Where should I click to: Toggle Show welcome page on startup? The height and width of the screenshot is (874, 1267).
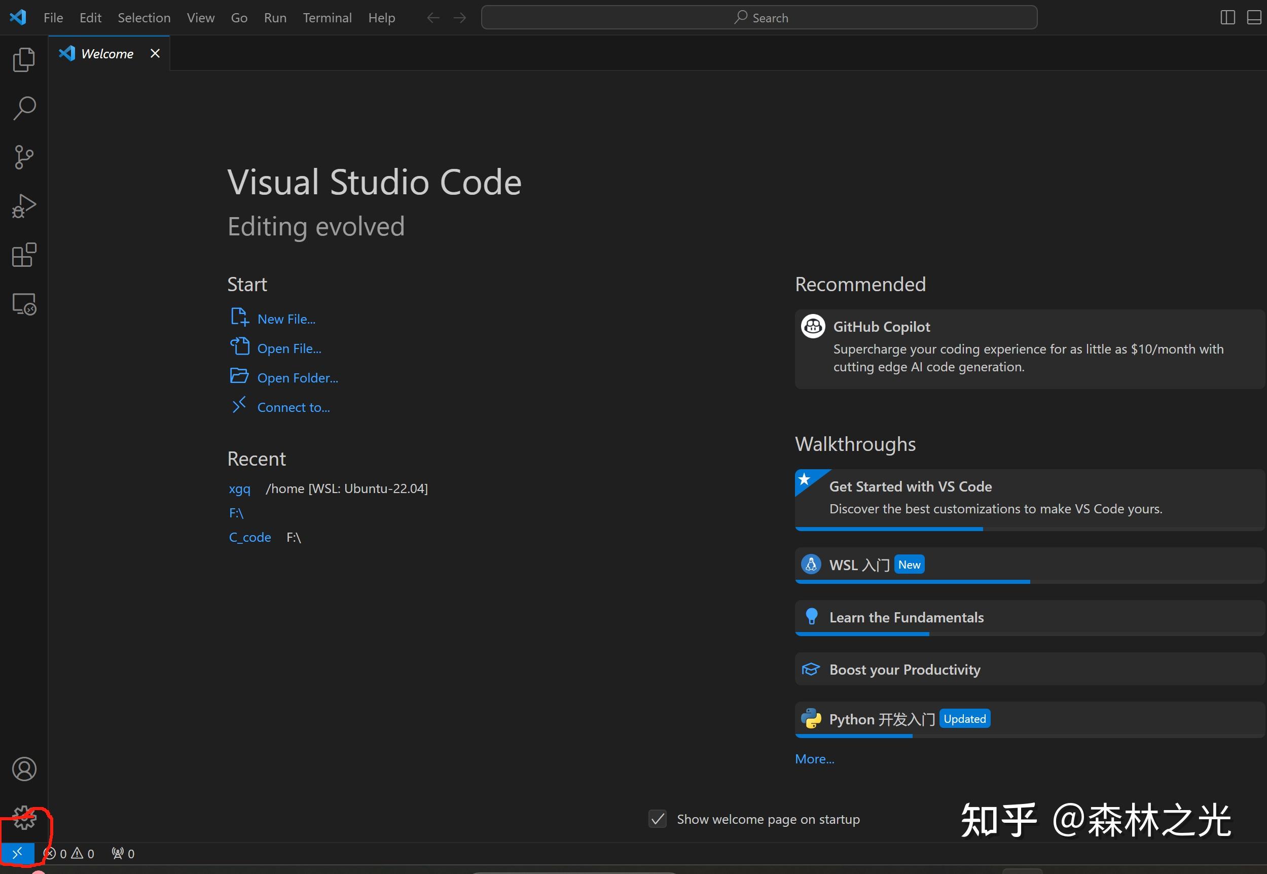point(657,819)
